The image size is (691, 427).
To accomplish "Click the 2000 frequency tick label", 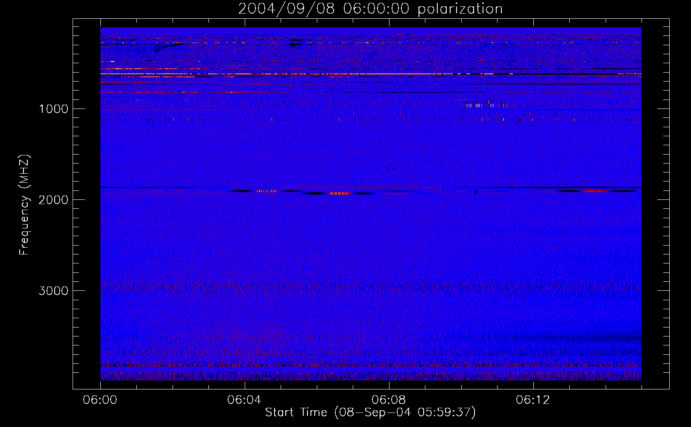I will click(53, 200).
